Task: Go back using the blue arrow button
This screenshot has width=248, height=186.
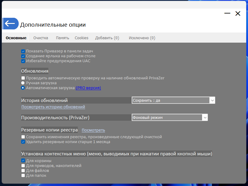Action: [x=11, y=24]
